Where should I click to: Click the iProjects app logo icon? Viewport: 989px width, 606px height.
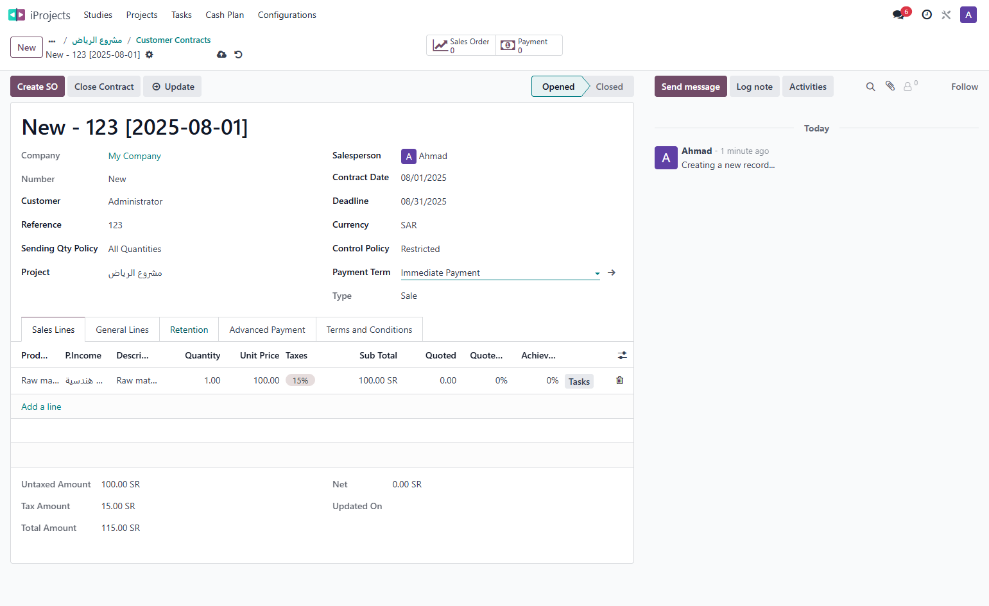tap(17, 15)
